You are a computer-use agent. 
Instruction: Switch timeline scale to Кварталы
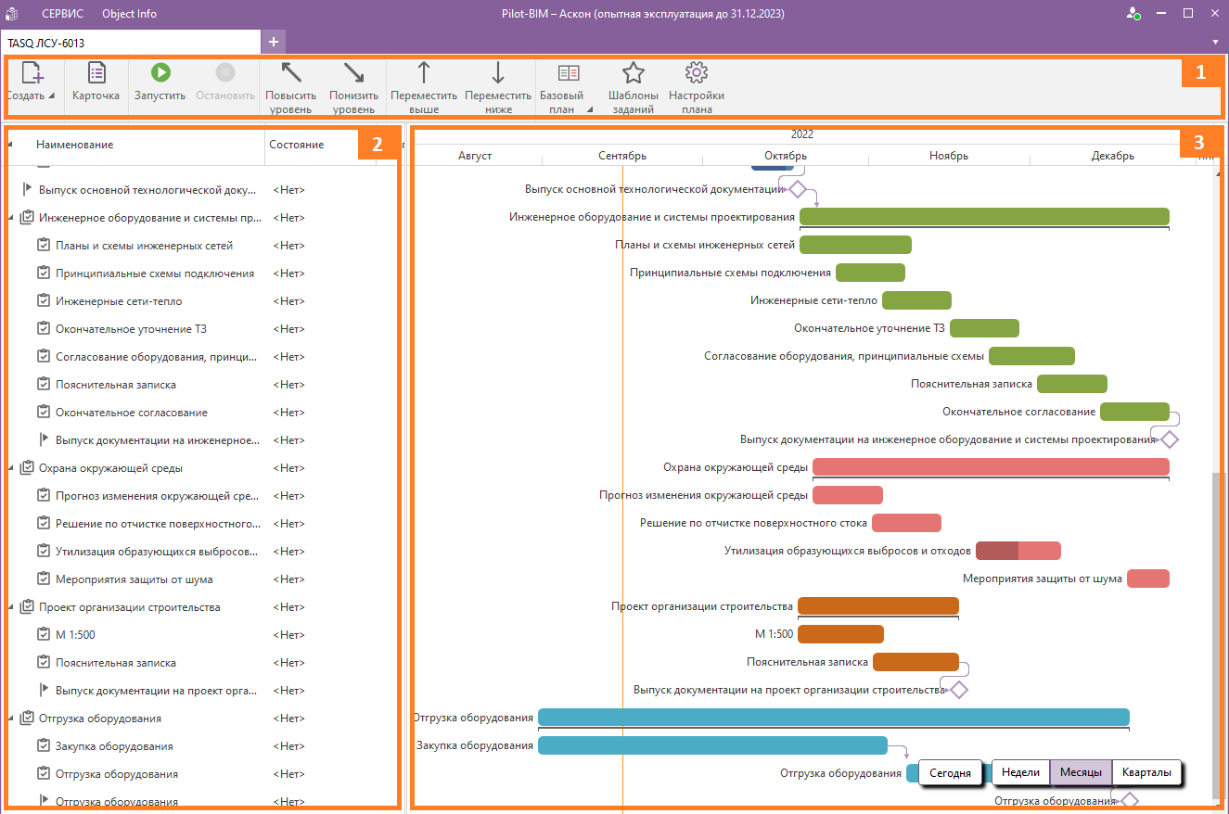click(1146, 772)
